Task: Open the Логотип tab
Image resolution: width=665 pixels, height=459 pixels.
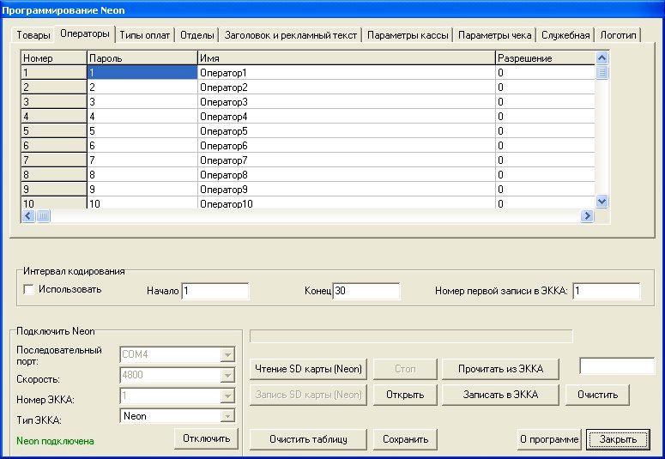Action: 618,35
